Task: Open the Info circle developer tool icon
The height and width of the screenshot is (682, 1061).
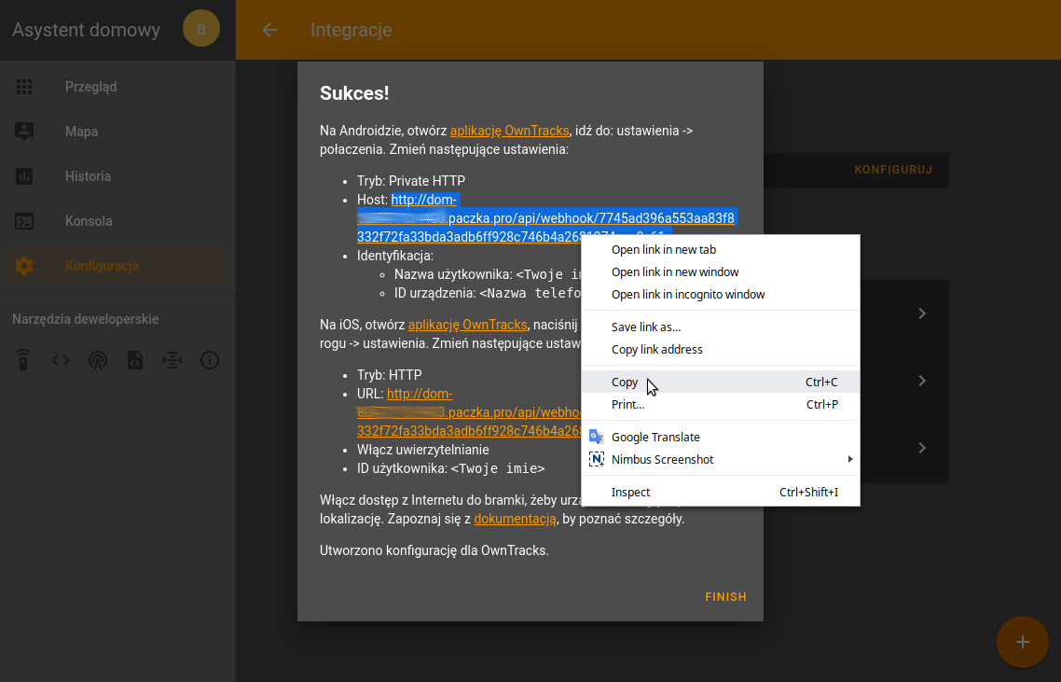Action: point(210,359)
